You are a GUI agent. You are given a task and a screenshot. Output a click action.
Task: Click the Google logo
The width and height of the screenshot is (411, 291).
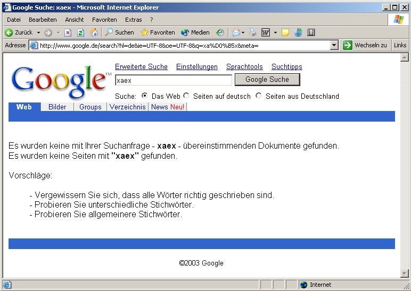pos(61,82)
